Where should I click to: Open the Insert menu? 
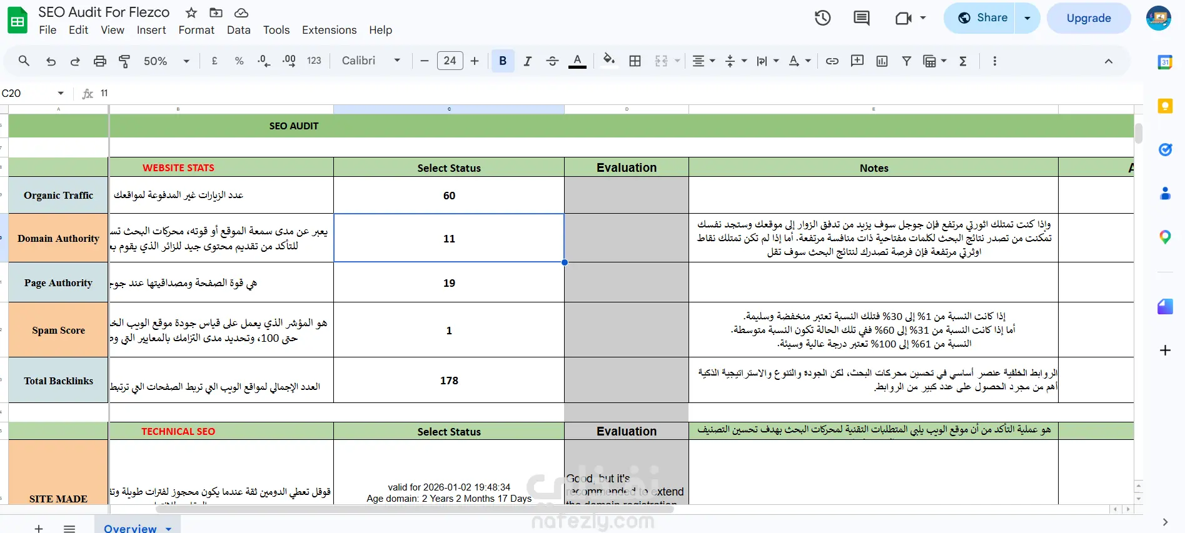[151, 30]
